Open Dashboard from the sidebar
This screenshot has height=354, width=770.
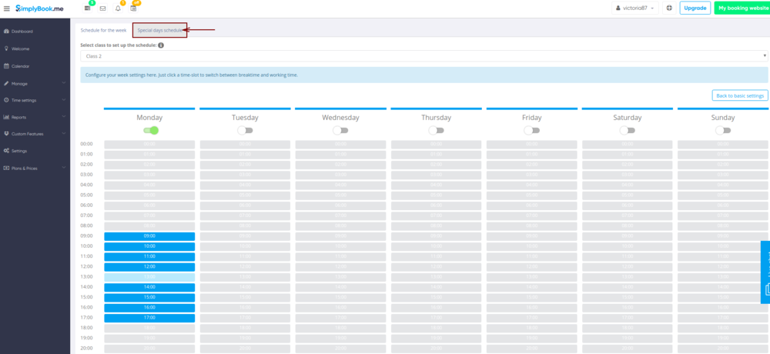tap(22, 32)
